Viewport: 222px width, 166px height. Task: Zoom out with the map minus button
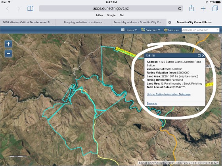pos(8,53)
